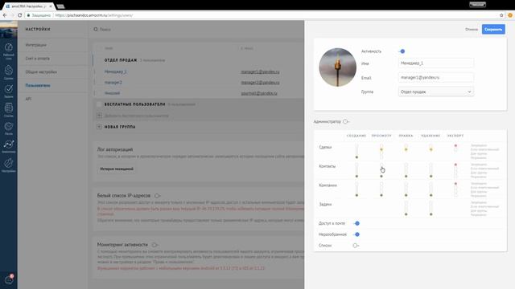Bookmark the page with the star icon
This screenshot has width=515, height=289.
[x=501, y=15]
